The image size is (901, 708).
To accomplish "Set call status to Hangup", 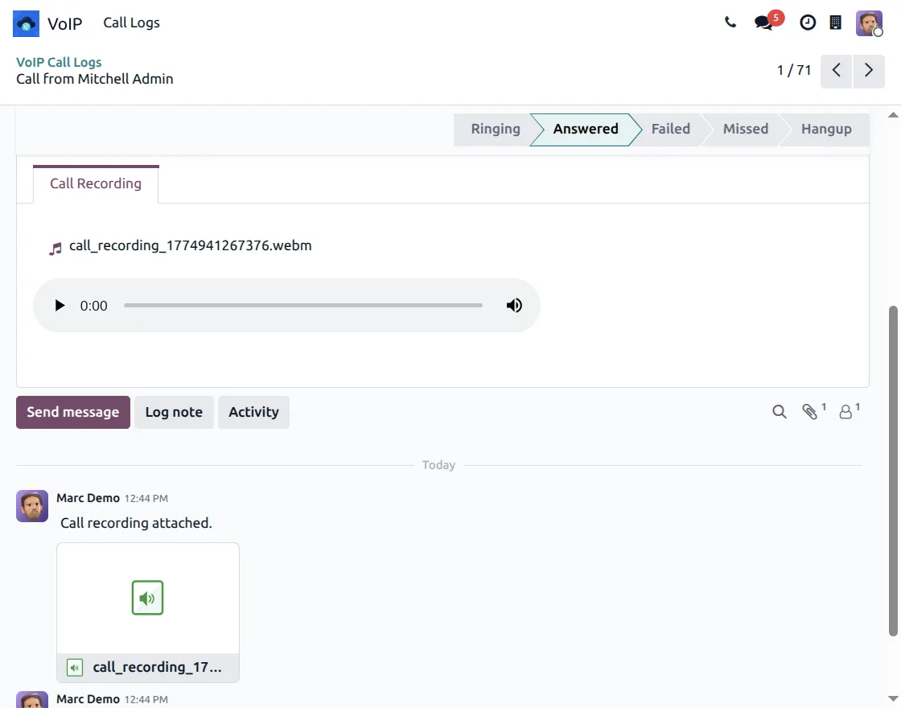I will click(x=826, y=129).
